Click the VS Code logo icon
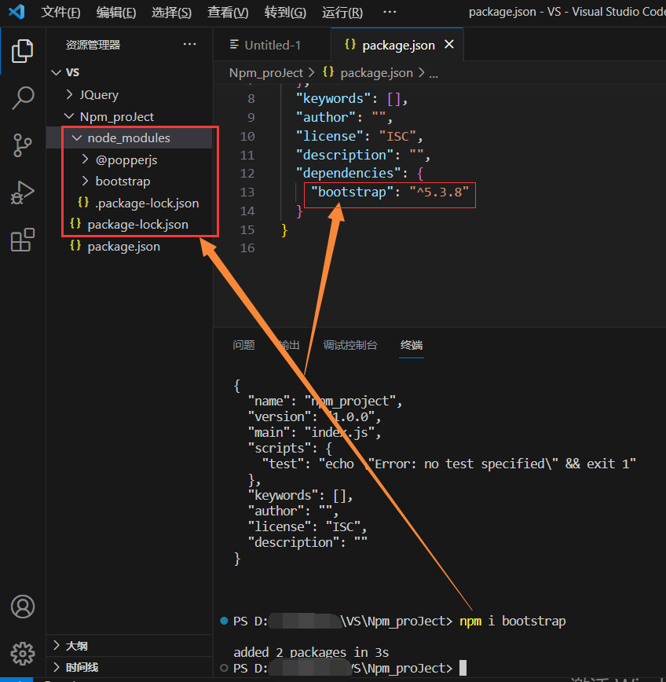666x682 pixels. click(16, 11)
